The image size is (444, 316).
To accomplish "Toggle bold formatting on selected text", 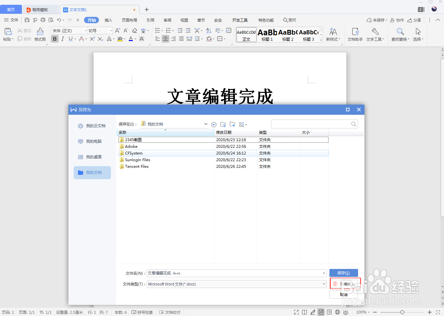I will click(x=54, y=39).
